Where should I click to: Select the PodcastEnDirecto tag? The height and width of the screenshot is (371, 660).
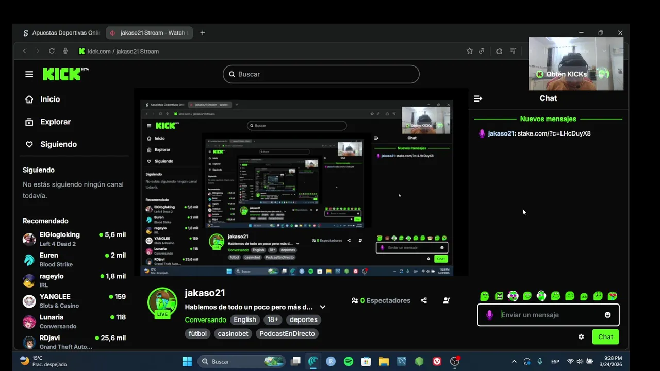click(x=287, y=334)
